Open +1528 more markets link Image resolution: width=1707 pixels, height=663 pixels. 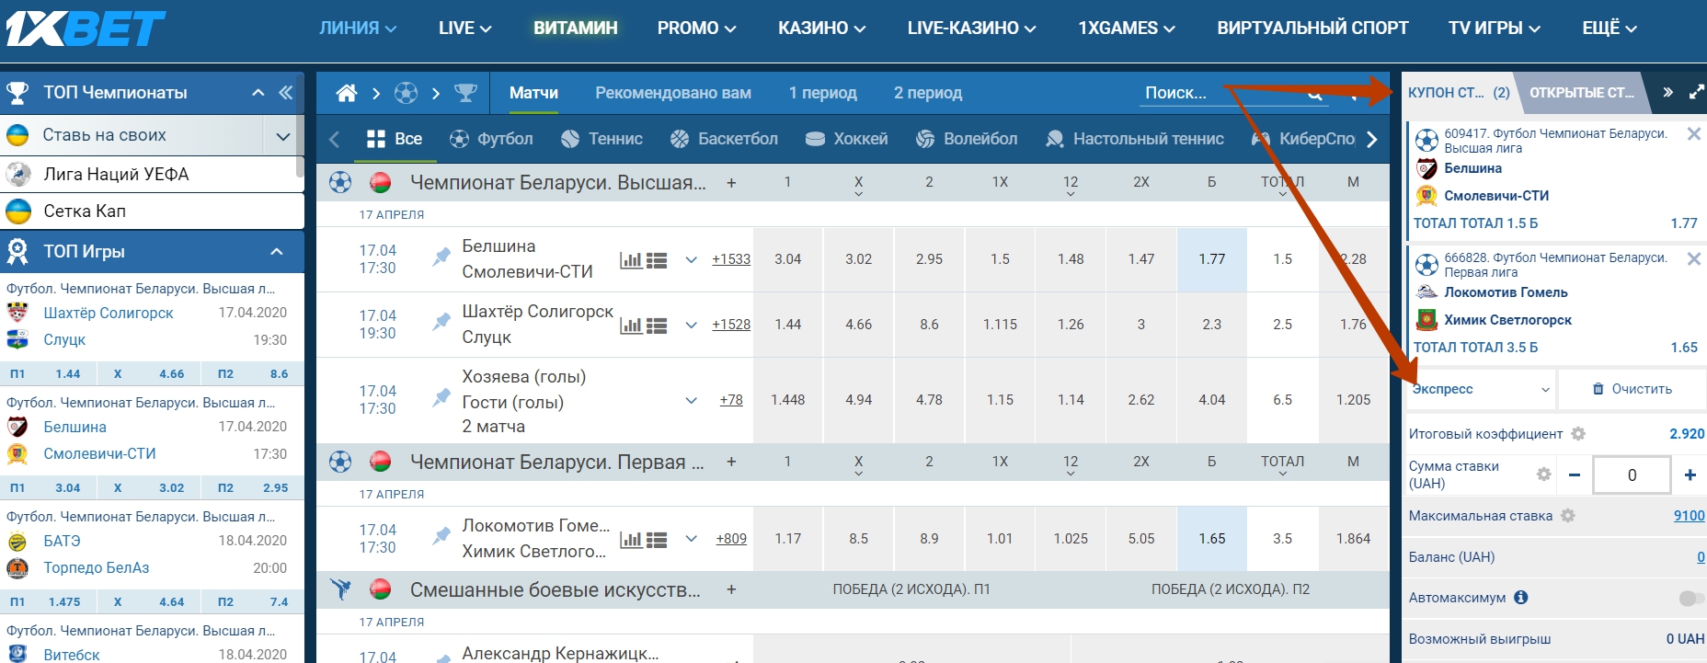[731, 326]
